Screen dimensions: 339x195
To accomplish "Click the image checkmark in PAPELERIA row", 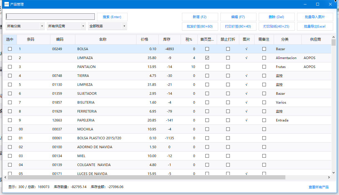I will (x=246, y=120).
